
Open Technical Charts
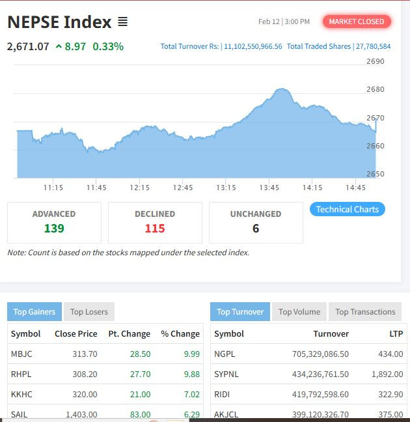pyautogui.click(x=347, y=209)
